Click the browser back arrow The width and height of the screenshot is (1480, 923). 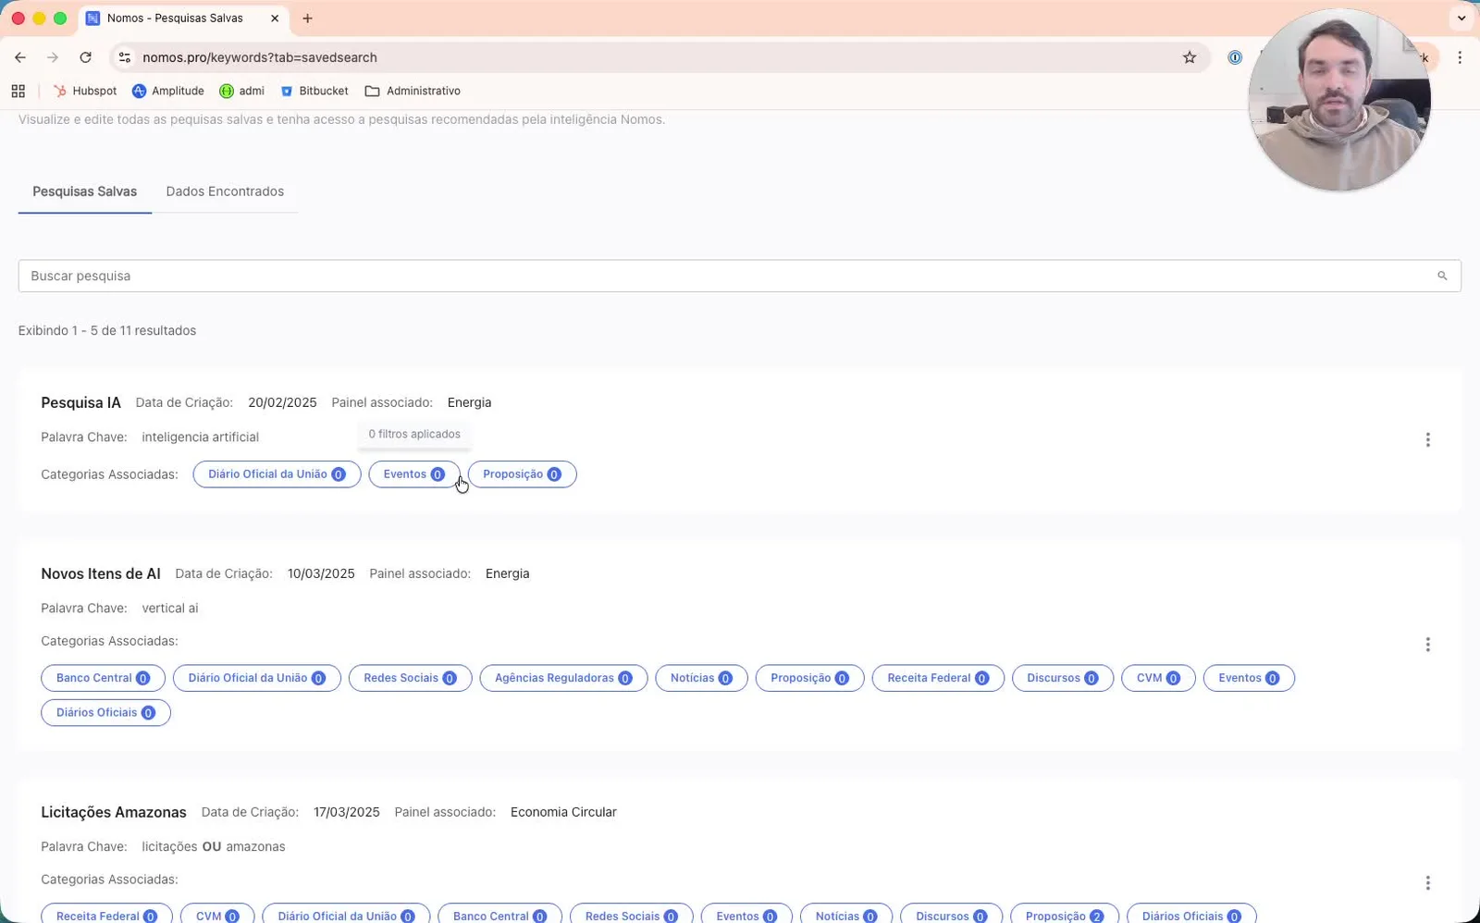coord(20,57)
